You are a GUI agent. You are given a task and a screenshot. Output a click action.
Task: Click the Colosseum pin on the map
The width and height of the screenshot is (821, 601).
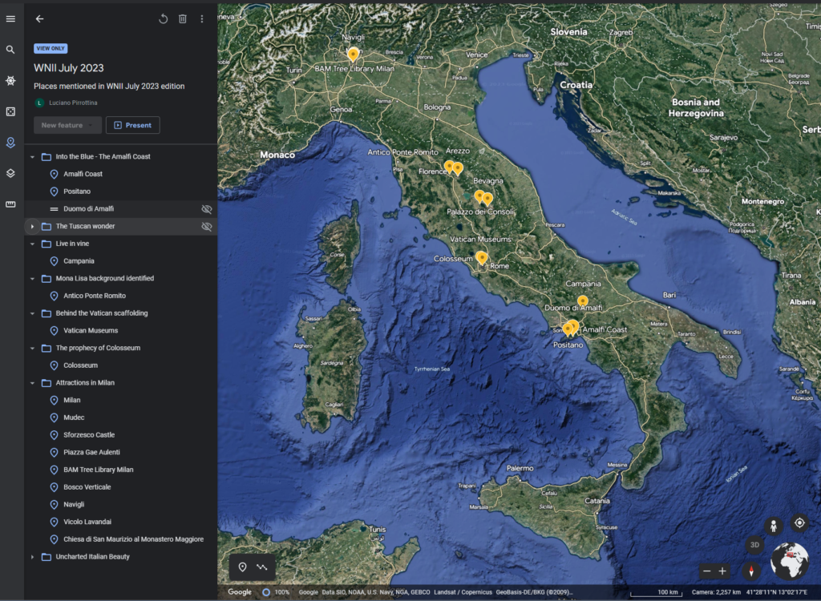[482, 257]
